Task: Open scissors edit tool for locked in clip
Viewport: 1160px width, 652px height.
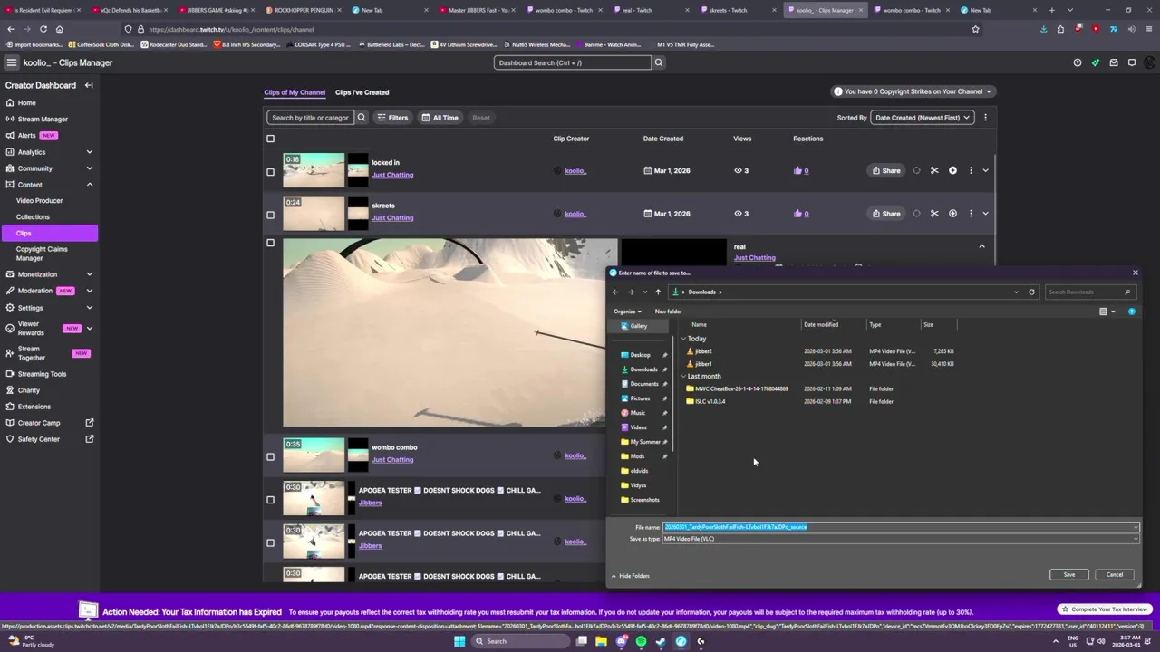Action: 934,170
